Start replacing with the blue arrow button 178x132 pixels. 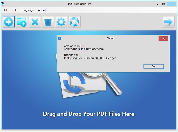(x=168, y=22)
